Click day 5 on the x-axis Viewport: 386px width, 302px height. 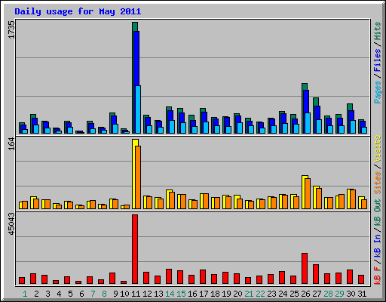point(70,294)
